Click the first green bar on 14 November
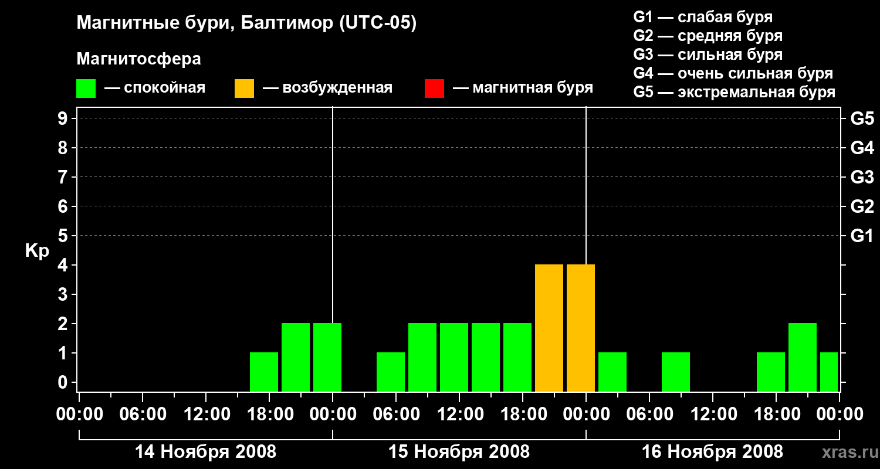 (264, 372)
